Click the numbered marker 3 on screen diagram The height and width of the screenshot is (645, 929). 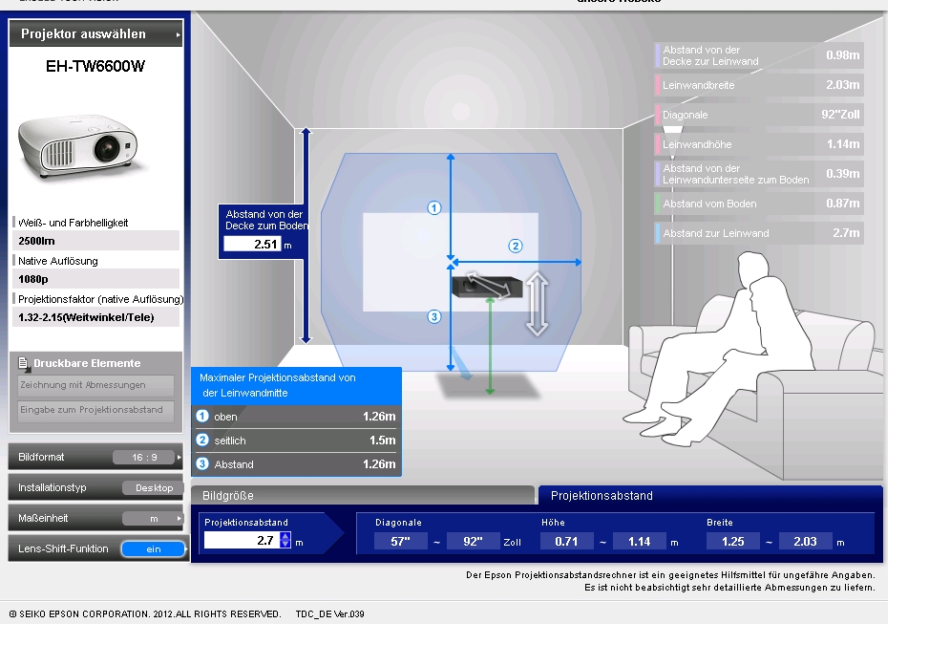coord(434,316)
